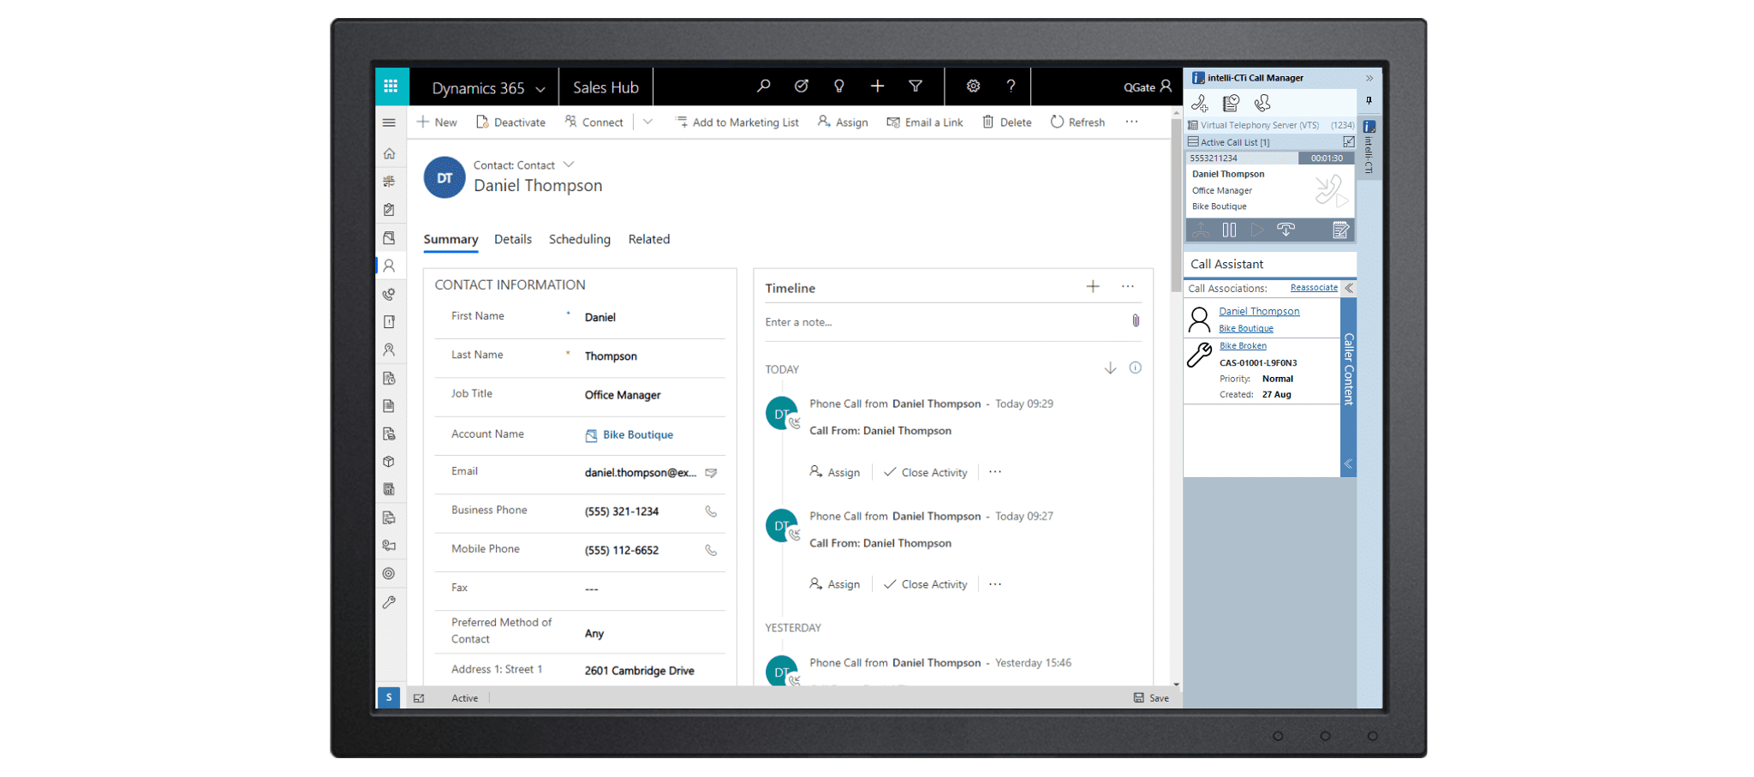
Task: Open more options for 09:29 phone call
Action: click(995, 472)
